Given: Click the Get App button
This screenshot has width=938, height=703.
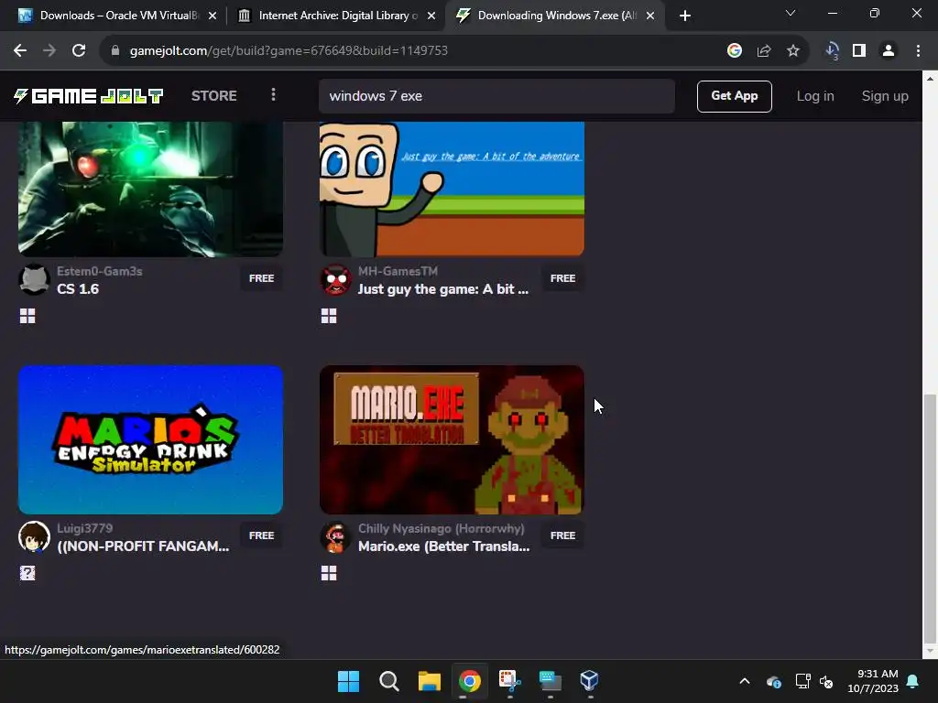Looking at the screenshot, I should pos(734,96).
